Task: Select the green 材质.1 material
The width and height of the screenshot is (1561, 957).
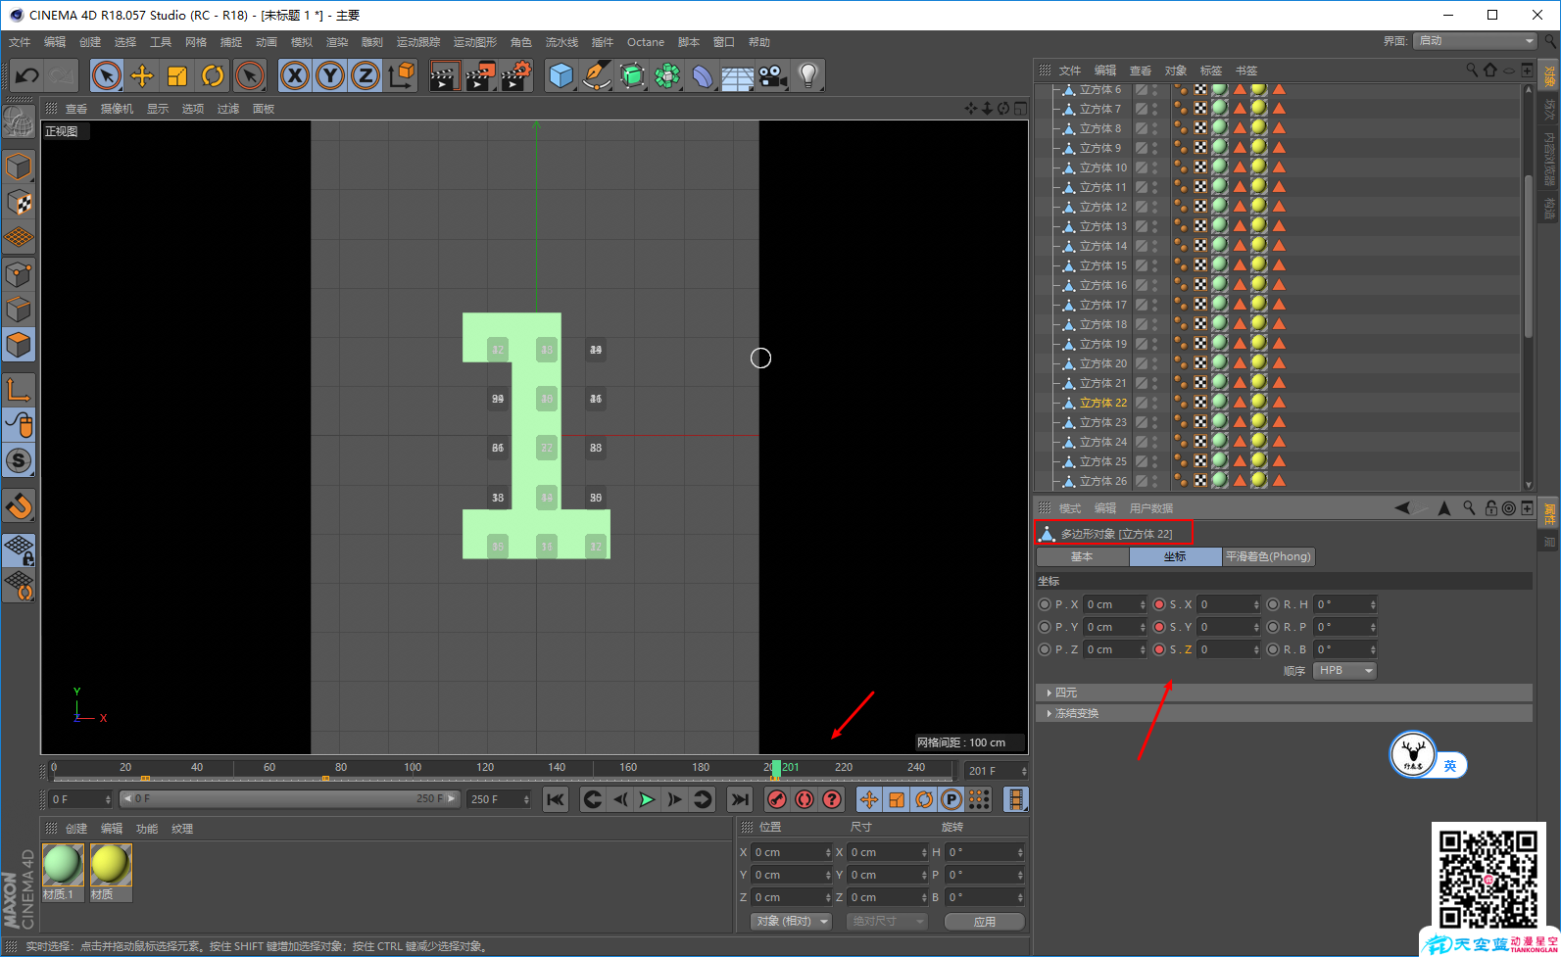Action: 63,866
